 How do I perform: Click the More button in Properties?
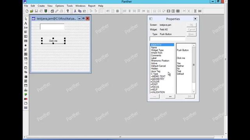click(x=191, y=34)
